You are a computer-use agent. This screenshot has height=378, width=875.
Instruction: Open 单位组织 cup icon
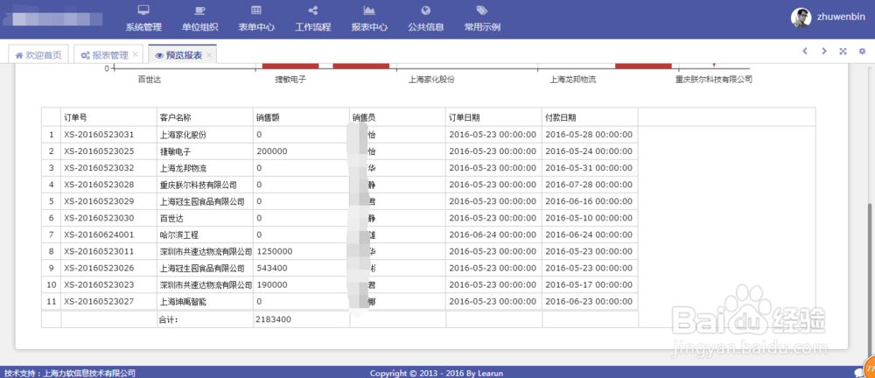click(199, 10)
